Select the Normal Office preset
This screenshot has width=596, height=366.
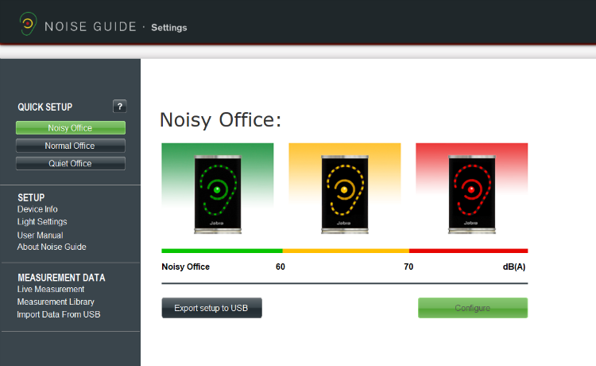pos(70,146)
